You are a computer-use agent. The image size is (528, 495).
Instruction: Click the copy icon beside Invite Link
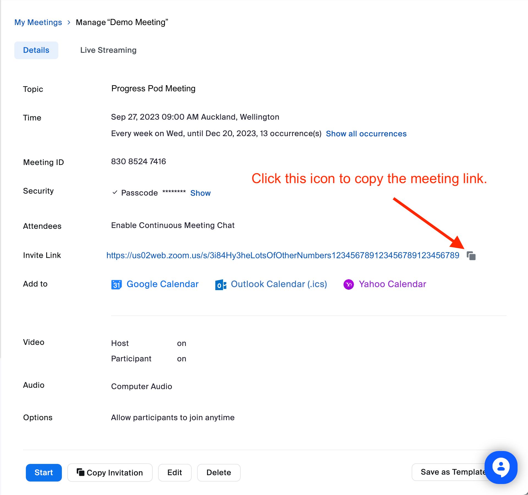(x=471, y=256)
